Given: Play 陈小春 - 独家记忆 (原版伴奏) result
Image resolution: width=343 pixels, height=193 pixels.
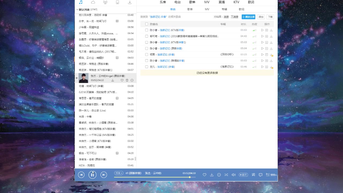Looking at the screenshot, I should [x=263, y=49].
